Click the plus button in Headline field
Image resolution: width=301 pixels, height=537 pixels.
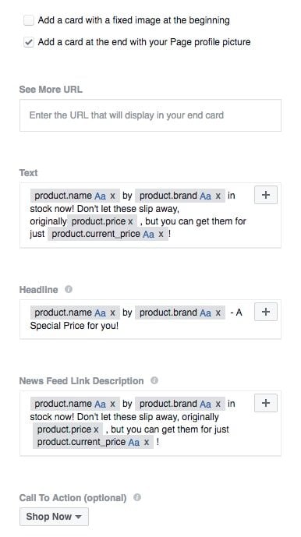click(266, 312)
